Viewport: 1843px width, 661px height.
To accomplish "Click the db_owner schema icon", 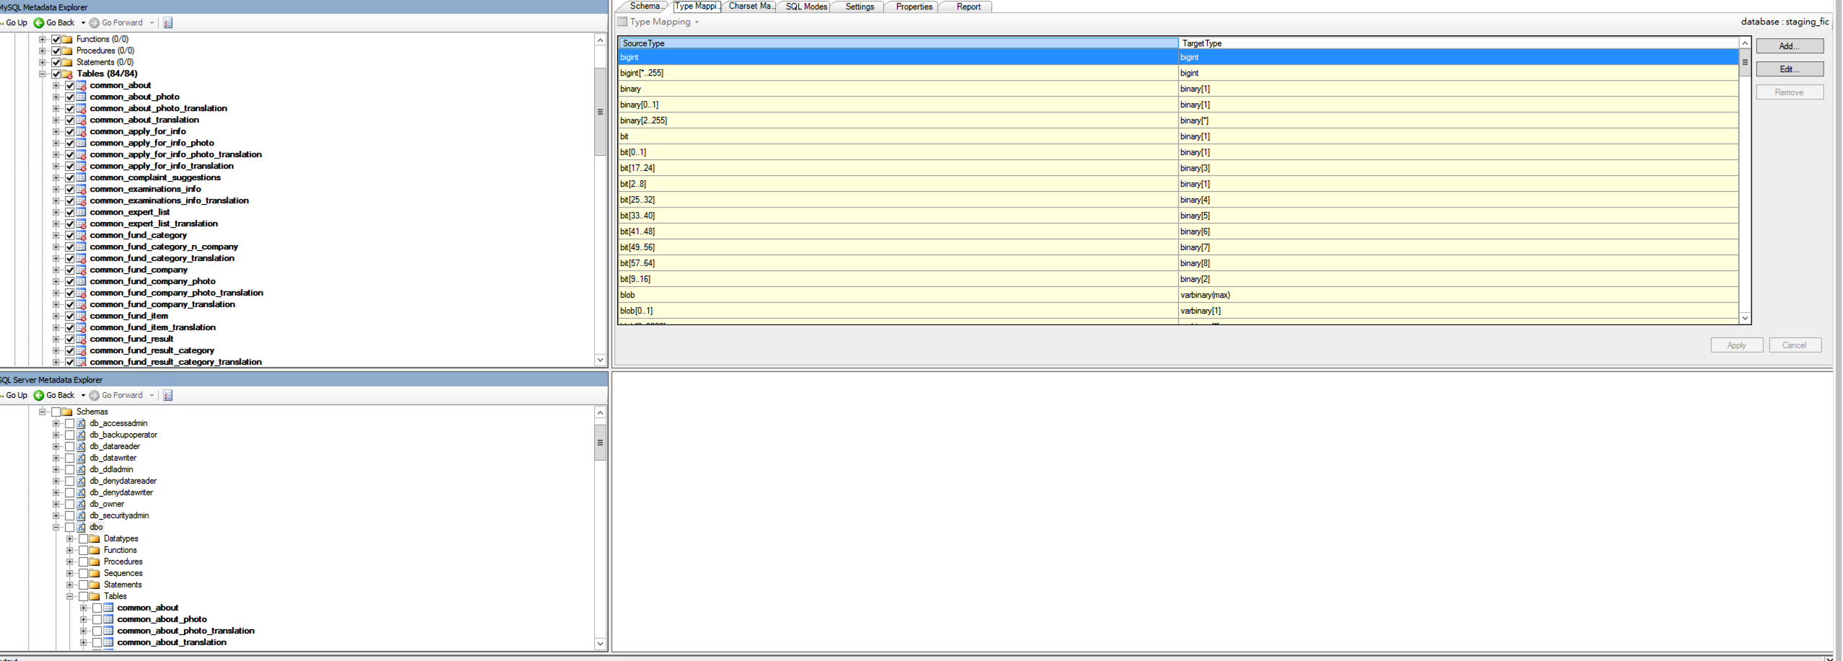I will pos(81,505).
